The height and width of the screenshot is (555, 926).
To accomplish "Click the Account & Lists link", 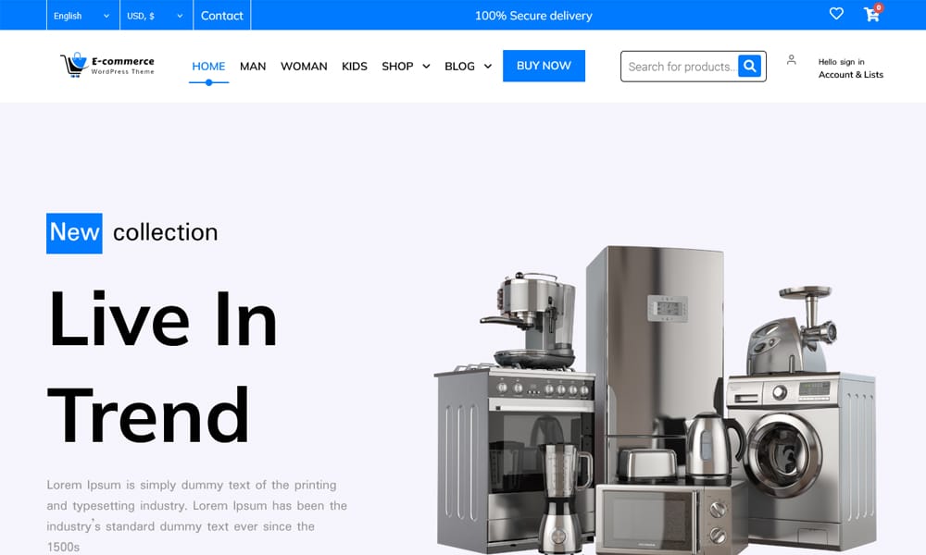I will point(850,75).
